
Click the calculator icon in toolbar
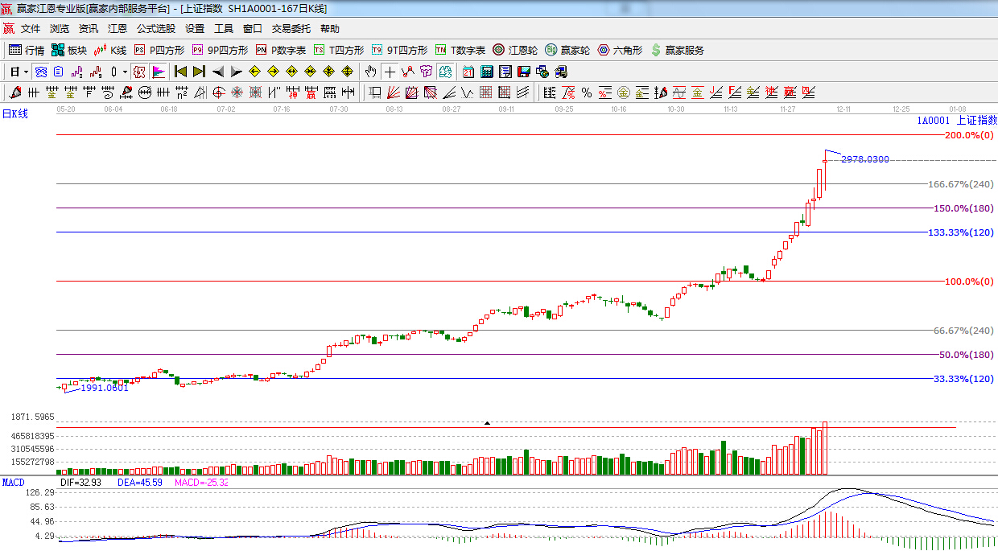click(487, 72)
